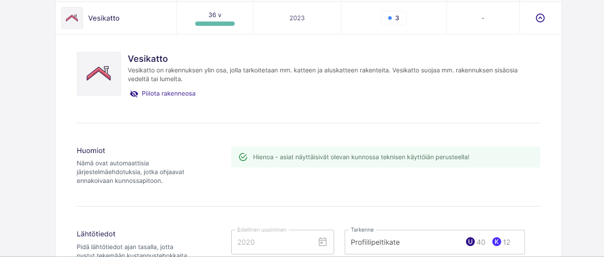
Task: Click the green 36 v lifespan bar
Action: [x=215, y=24]
